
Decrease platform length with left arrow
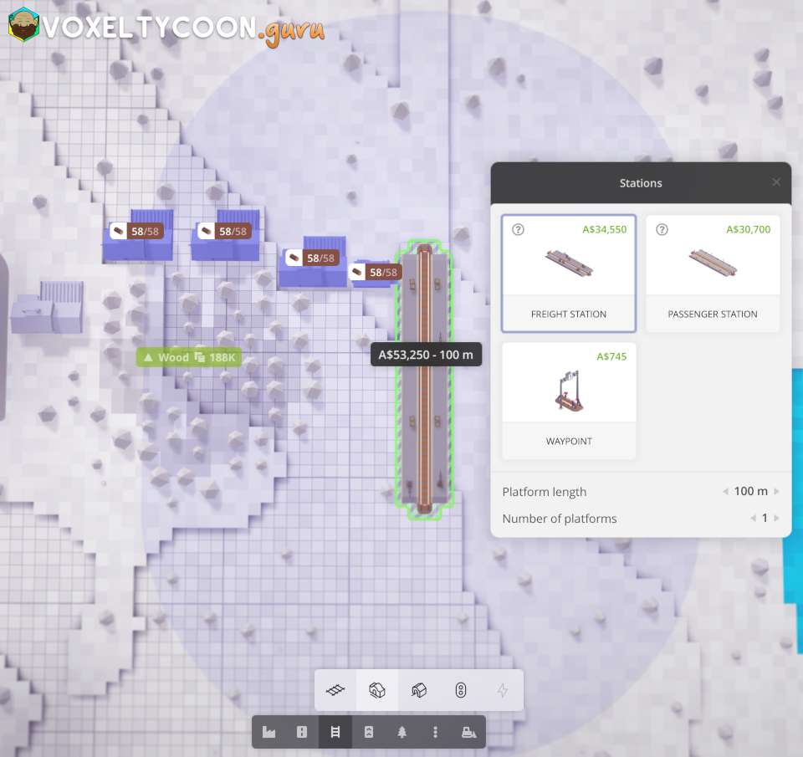pos(725,492)
